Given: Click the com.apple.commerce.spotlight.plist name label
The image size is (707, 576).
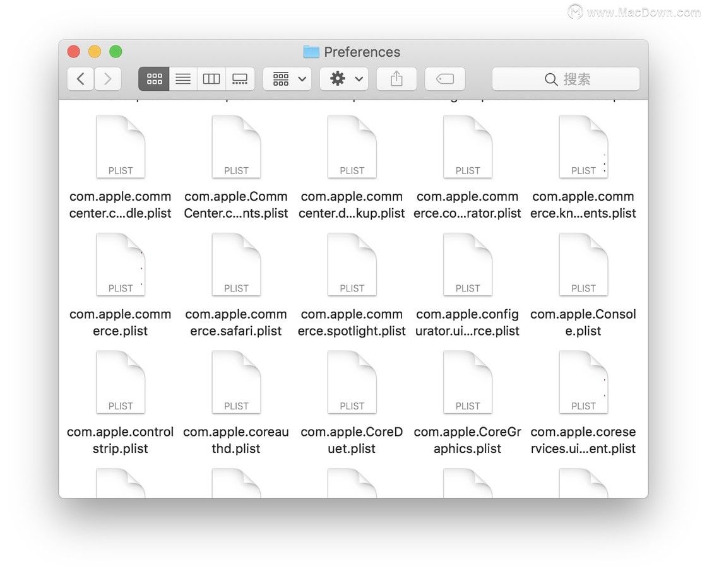Looking at the screenshot, I should point(352,322).
